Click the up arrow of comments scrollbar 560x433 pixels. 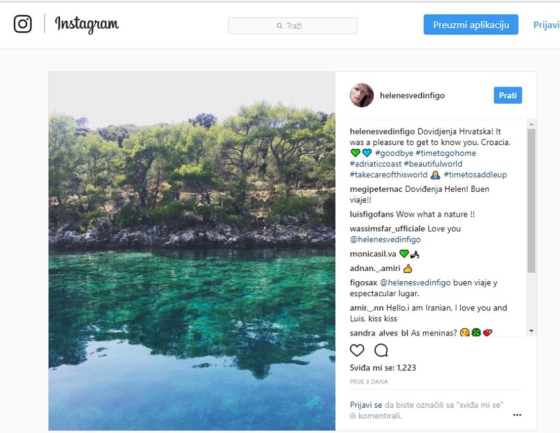tap(532, 124)
